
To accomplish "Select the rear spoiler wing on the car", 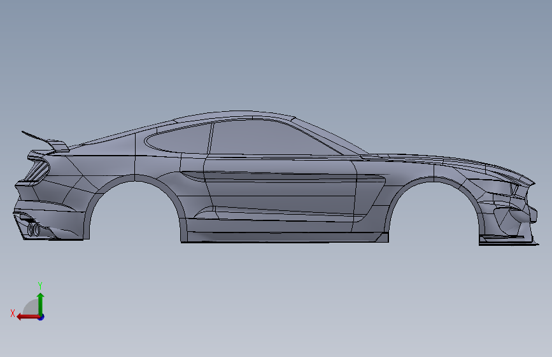I will [45, 140].
